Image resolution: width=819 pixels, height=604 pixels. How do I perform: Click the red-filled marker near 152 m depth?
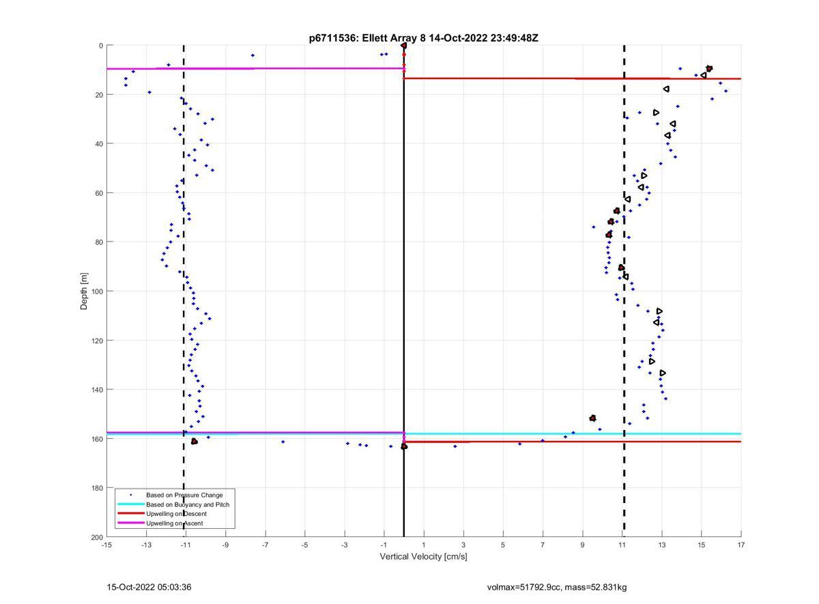click(592, 418)
